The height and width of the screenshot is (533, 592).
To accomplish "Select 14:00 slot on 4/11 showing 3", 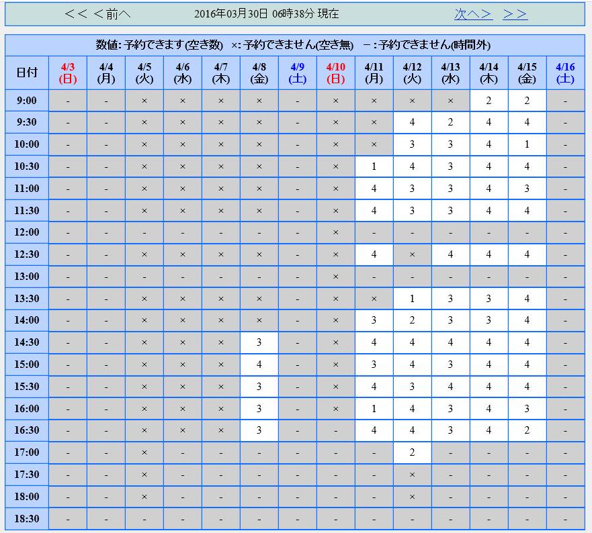I will pyautogui.click(x=374, y=320).
